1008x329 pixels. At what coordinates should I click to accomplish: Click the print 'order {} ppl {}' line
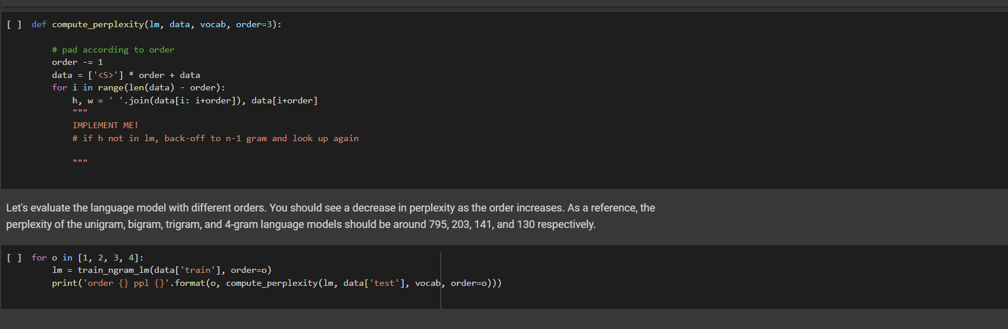pos(277,284)
